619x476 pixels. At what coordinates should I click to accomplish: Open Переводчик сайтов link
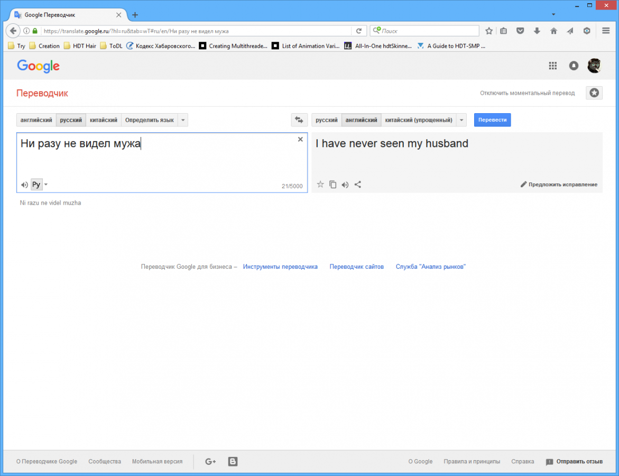coord(356,267)
